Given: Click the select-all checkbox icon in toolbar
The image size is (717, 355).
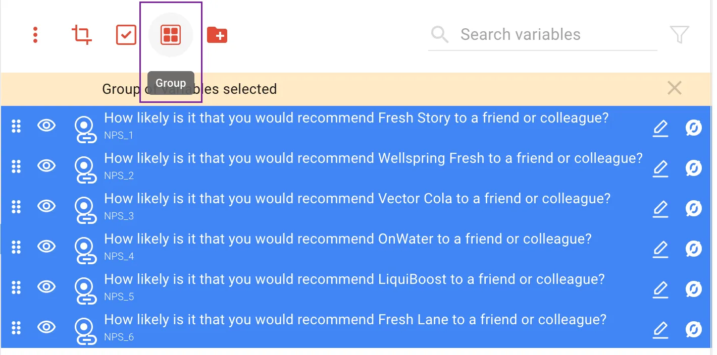Looking at the screenshot, I should [x=126, y=35].
